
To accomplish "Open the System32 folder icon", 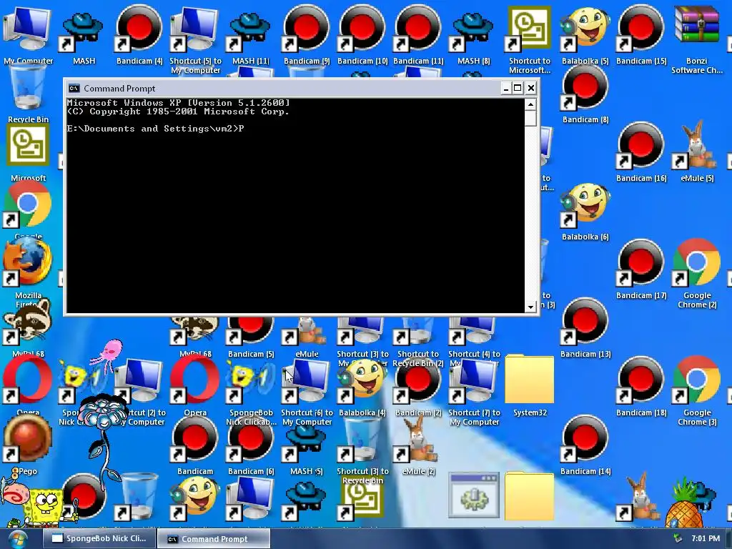I will pyautogui.click(x=530, y=380).
